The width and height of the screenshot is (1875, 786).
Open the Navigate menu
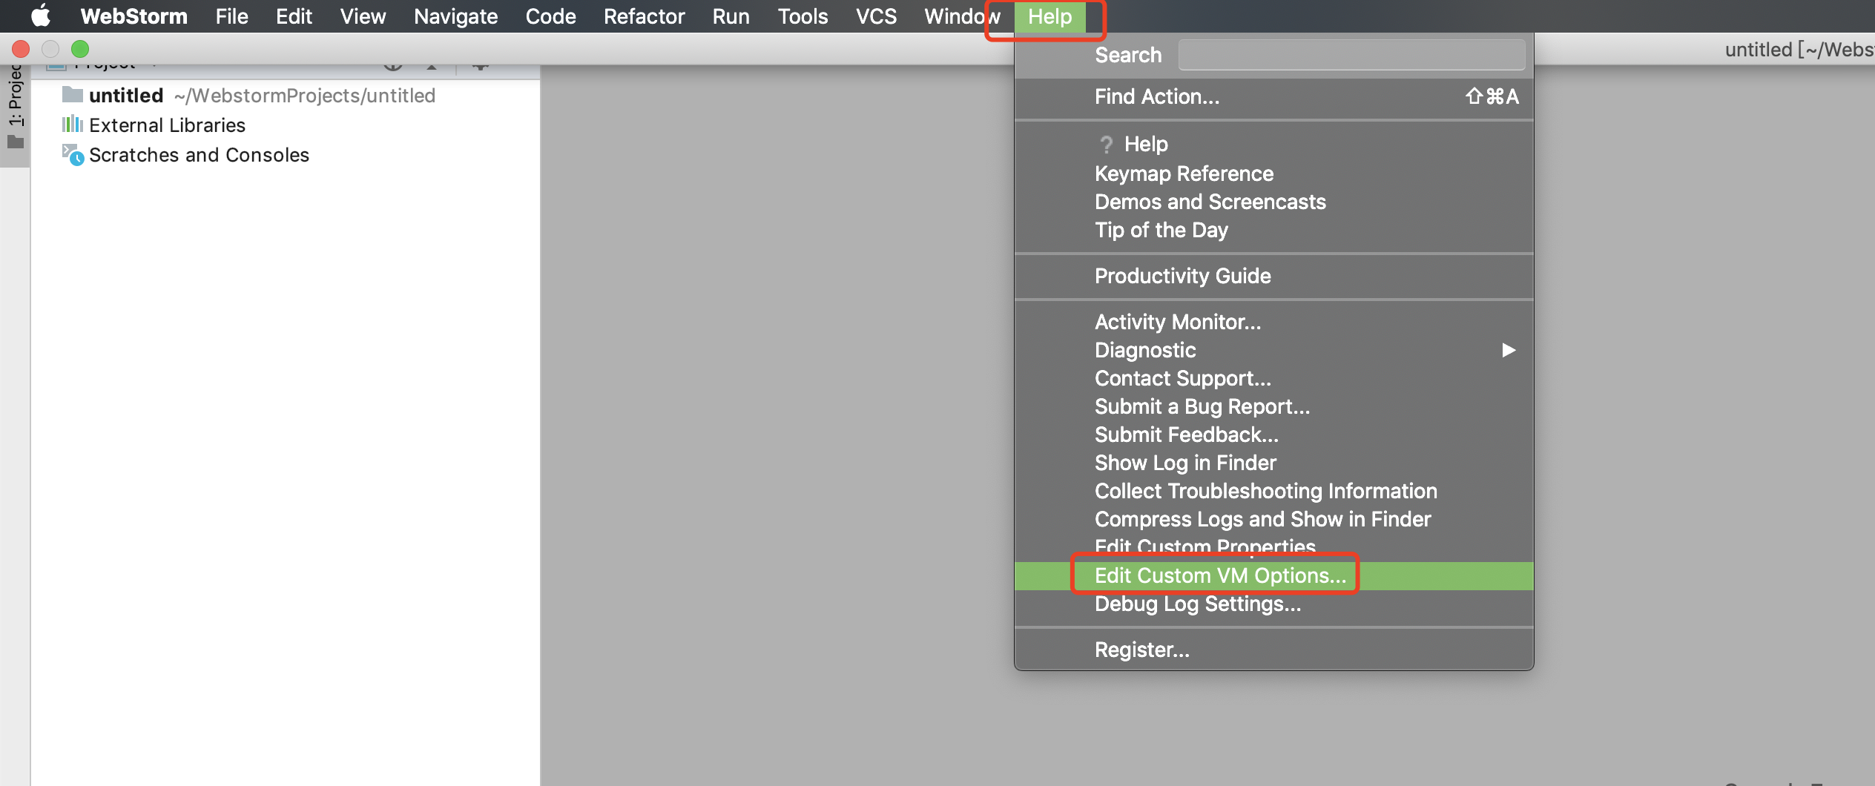pyautogui.click(x=455, y=16)
